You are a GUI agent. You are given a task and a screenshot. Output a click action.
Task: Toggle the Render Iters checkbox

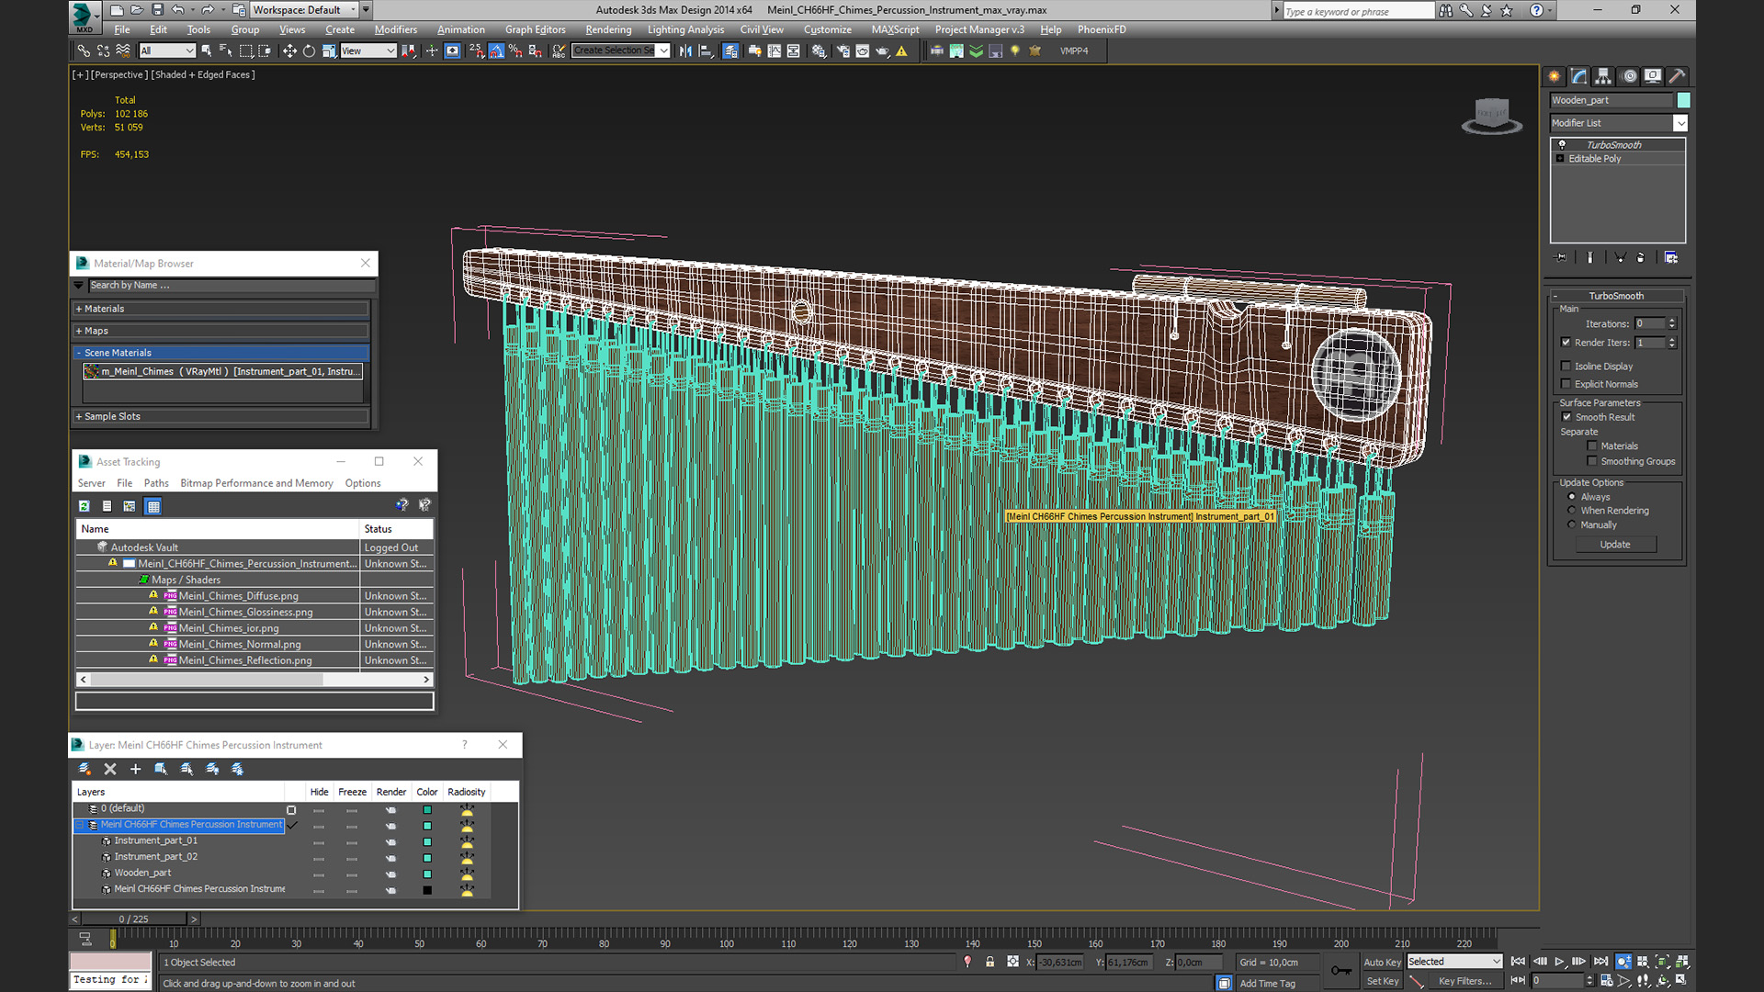pos(1566,343)
